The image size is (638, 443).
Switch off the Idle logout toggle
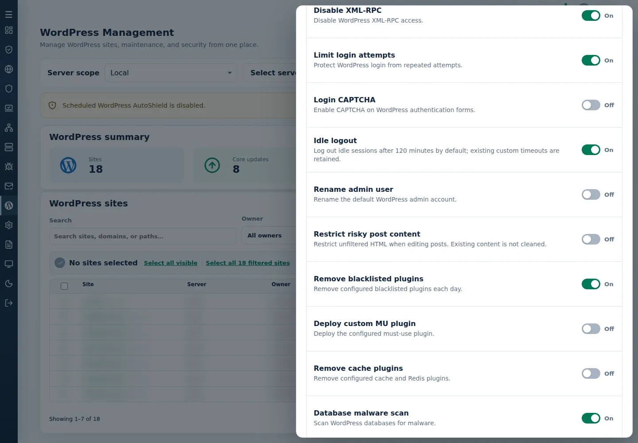tap(591, 150)
